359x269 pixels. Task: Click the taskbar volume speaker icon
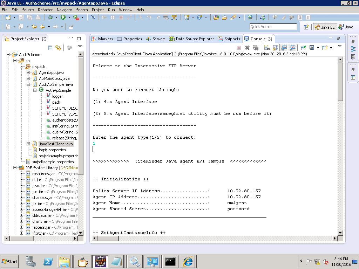pyautogui.click(x=325, y=261)
